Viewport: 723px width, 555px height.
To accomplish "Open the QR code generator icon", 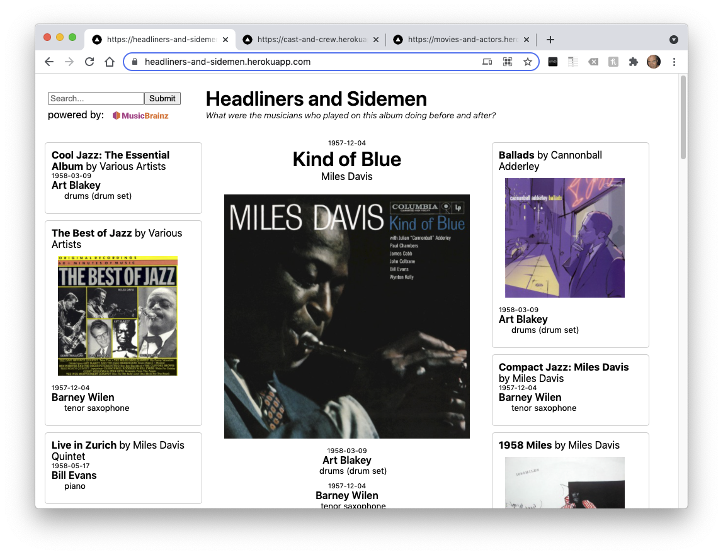I will [x=508, y=62].
